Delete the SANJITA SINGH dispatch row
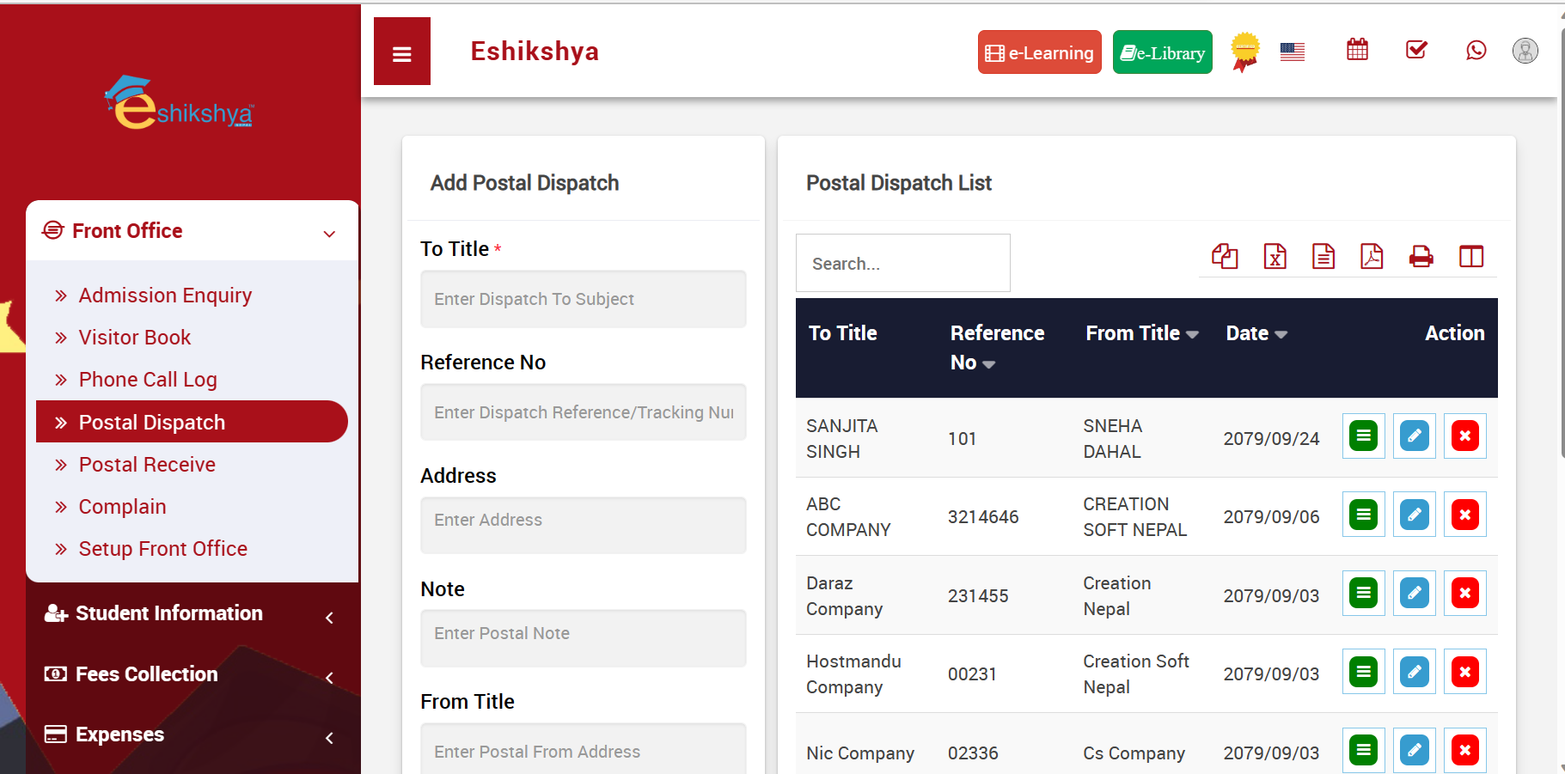This screenshot has height=774, width=1565. (1464, 436)
